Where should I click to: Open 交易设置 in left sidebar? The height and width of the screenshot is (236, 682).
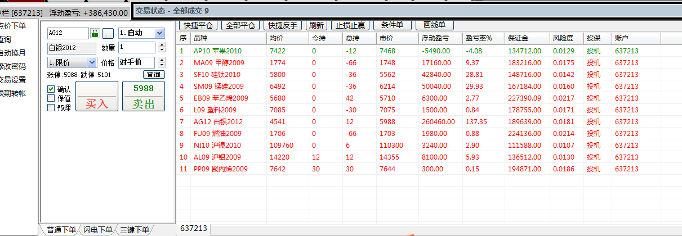click(12, 80)
